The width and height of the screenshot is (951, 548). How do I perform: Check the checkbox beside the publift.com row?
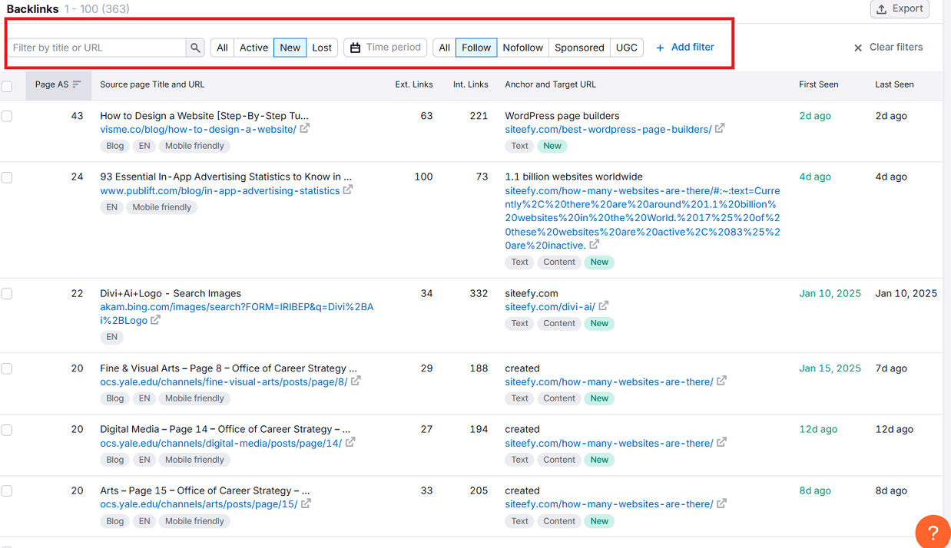7,177
